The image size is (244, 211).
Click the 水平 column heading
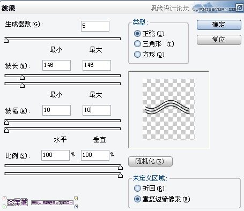pos(60,139)
